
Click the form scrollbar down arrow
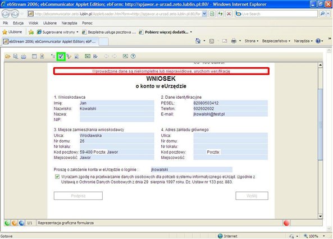(x=320, y=217)
